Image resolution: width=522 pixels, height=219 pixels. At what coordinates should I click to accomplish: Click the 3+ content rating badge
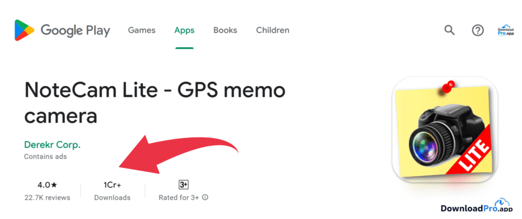[184, 185]
